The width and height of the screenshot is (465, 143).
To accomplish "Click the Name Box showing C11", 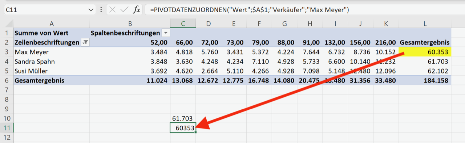I will pos(50,10).
